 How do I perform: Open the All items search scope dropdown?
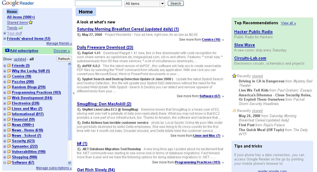point(145,3)
